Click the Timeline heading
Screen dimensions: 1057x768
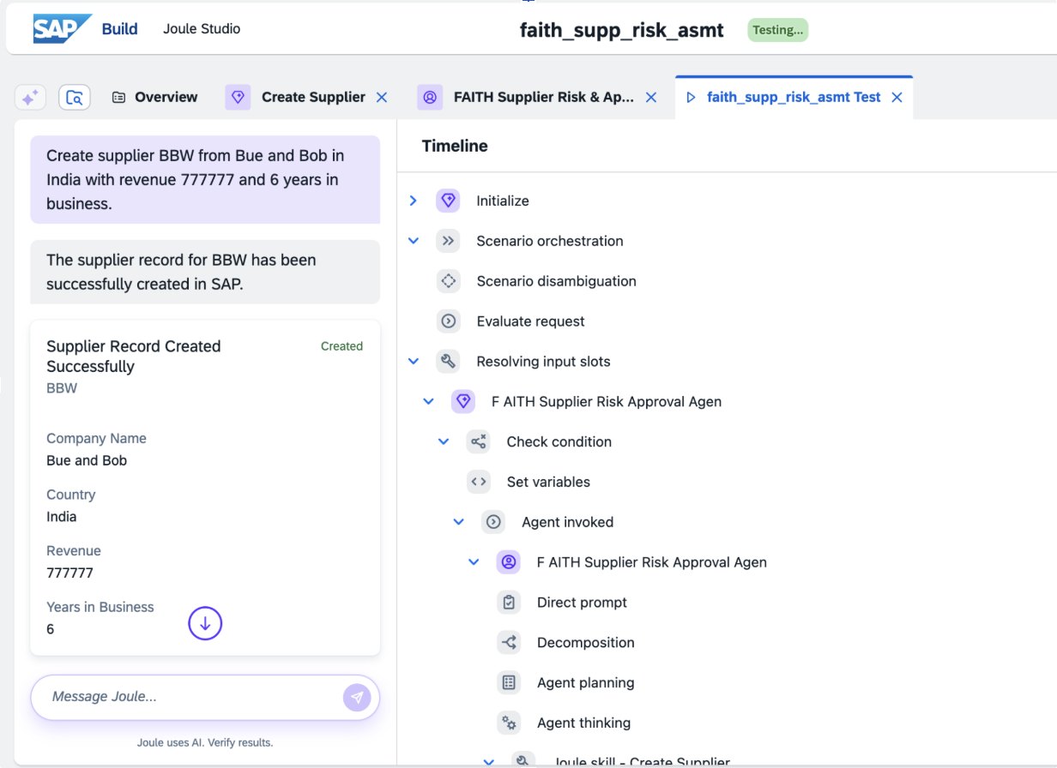(455, 147)
